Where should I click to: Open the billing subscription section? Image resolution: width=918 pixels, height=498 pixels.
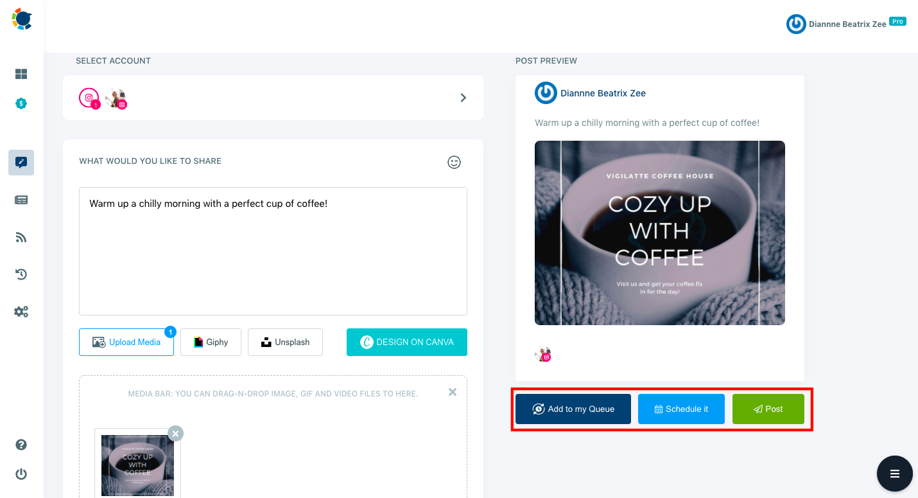point(21,103)
